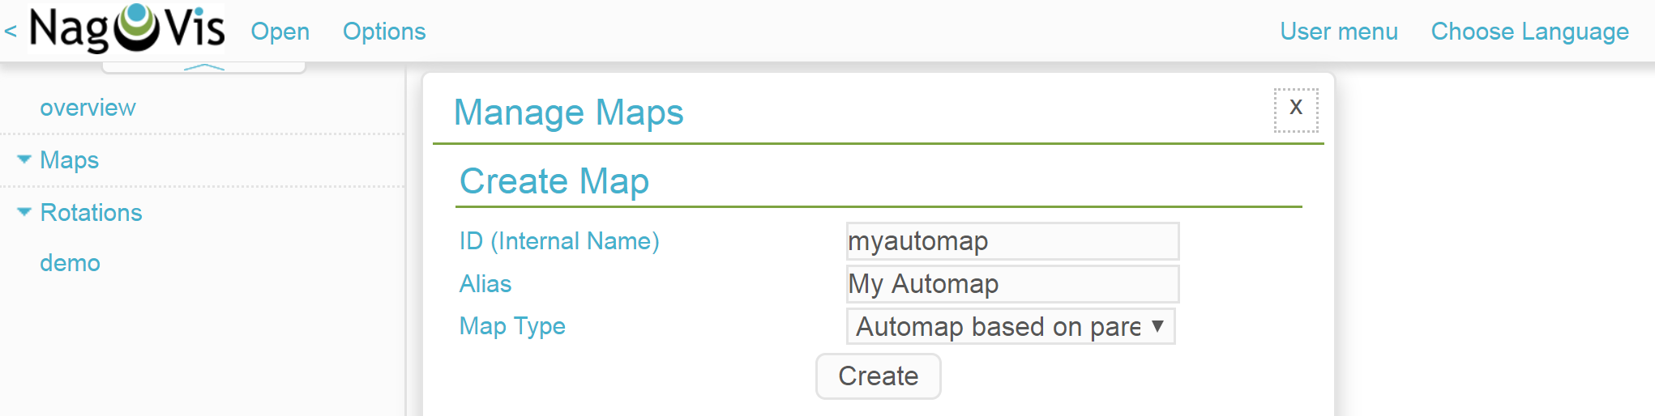Open the Open menu
The width and height of the screenshot is (1655, 416).
click(x=280, y=32)
